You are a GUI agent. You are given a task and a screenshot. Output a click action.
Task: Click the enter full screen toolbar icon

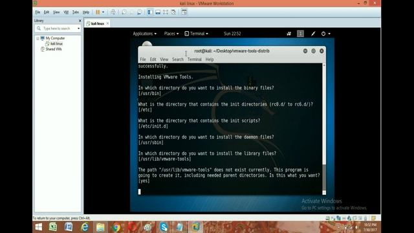[166, 12]
